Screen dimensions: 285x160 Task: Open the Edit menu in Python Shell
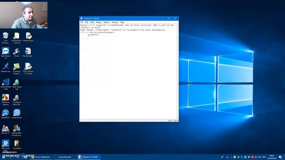point(86,22)
